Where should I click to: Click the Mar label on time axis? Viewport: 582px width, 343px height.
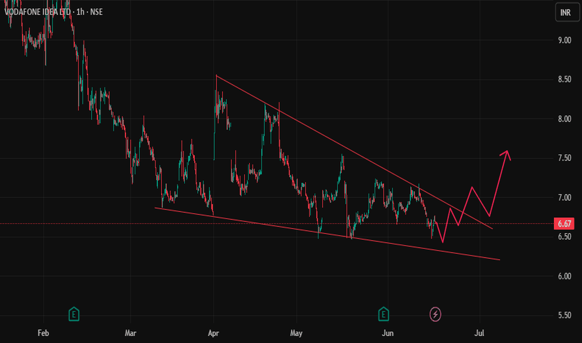click(131, 333)
